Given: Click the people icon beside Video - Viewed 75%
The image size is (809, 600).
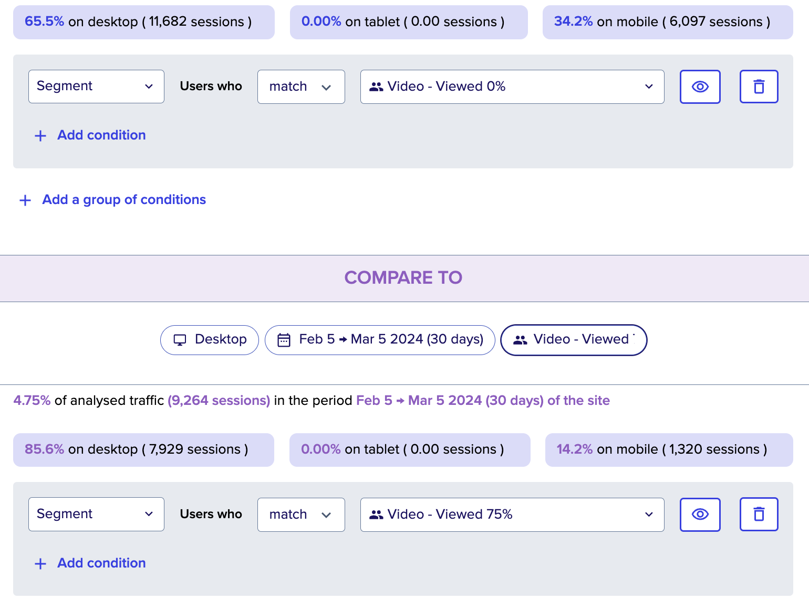Looking at the screenshot, I should (x=376, y=515).
